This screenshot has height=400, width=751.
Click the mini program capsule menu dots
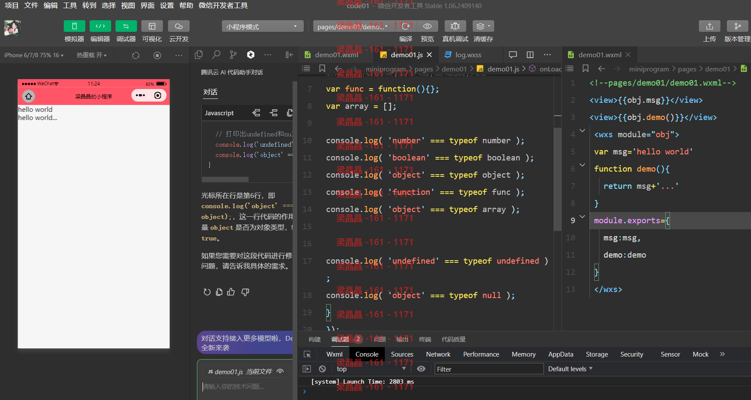point(140,95)
